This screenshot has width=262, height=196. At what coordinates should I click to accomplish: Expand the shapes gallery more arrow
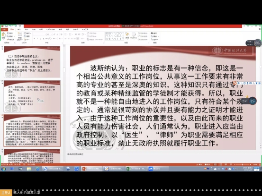pyautogui.click(x=123, y=39)
